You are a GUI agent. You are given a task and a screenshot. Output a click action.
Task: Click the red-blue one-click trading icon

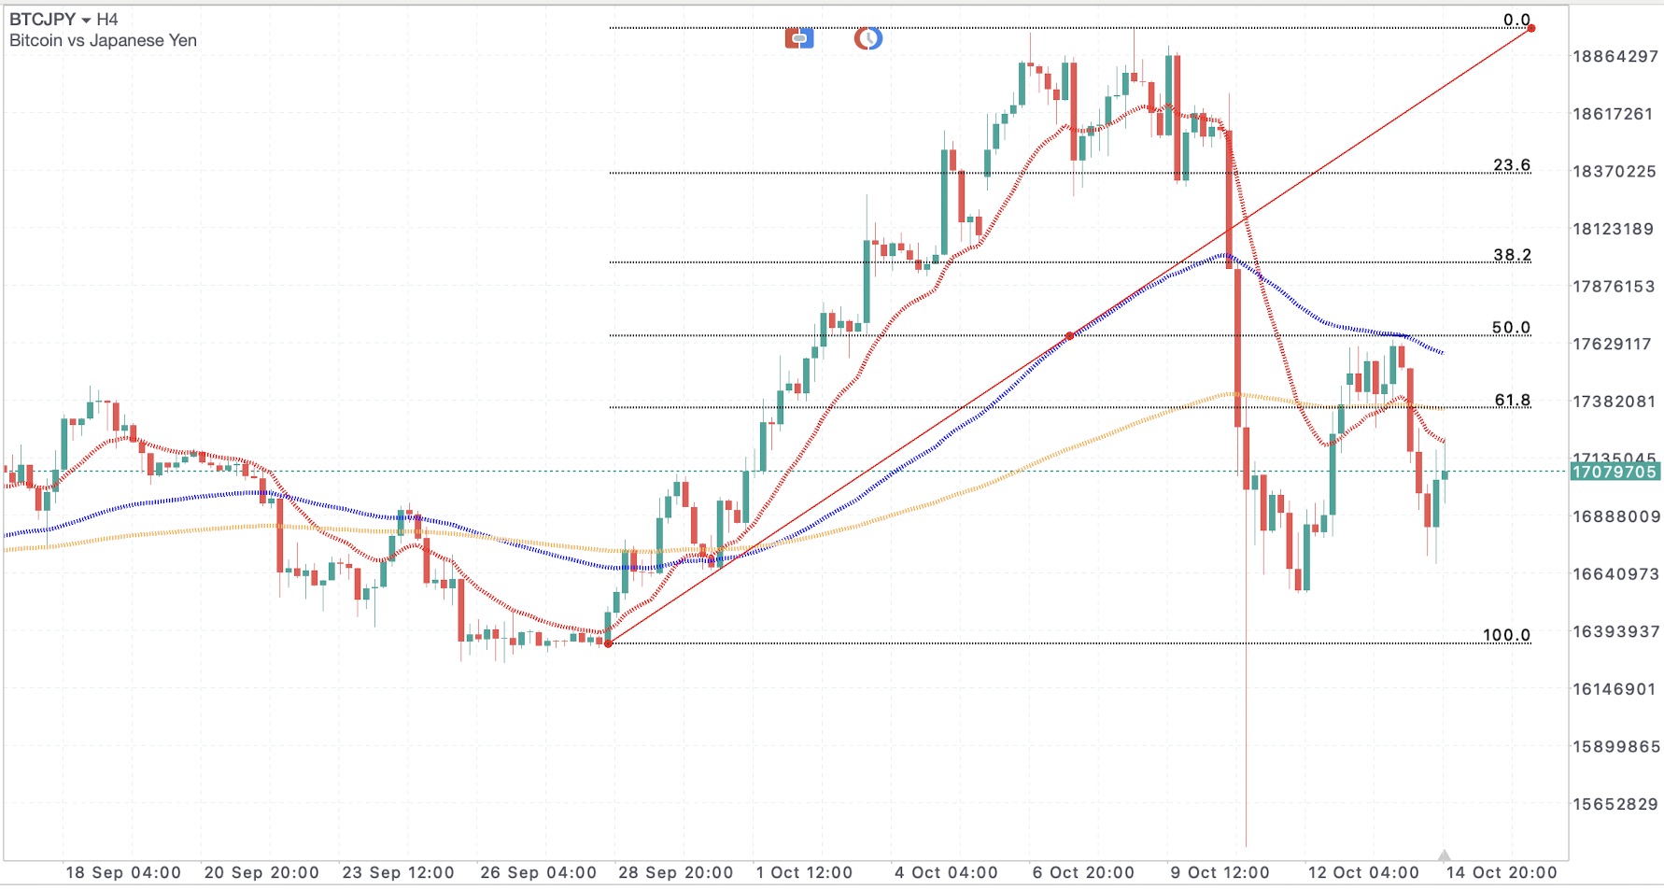pyautogui.click(x=799, y=38)
